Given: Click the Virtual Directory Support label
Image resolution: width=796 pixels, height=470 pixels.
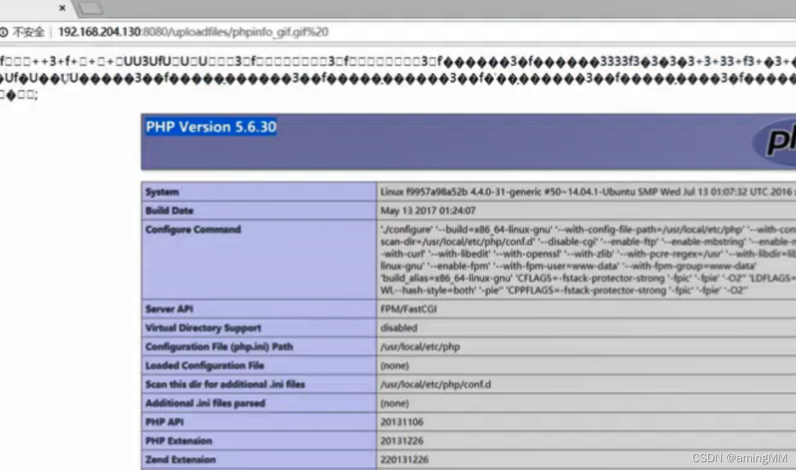Looking at the screenshot, I should 203,327.
